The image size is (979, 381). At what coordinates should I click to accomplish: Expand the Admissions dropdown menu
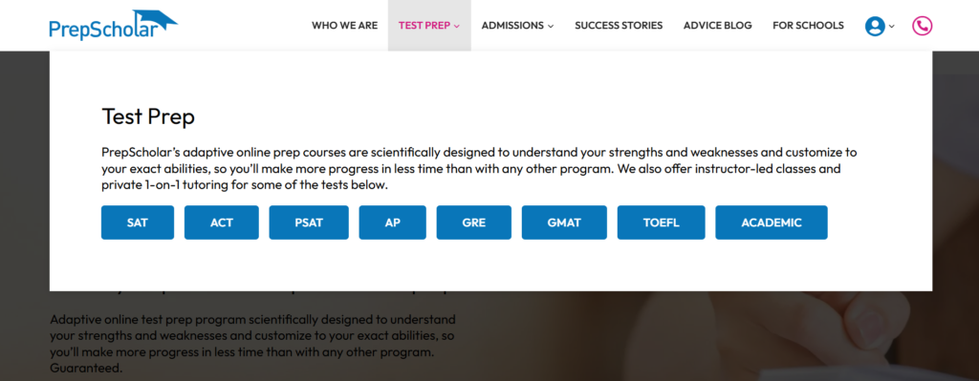(517, 26)
